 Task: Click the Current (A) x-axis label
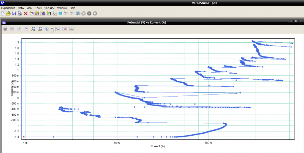tap(158, 146)
